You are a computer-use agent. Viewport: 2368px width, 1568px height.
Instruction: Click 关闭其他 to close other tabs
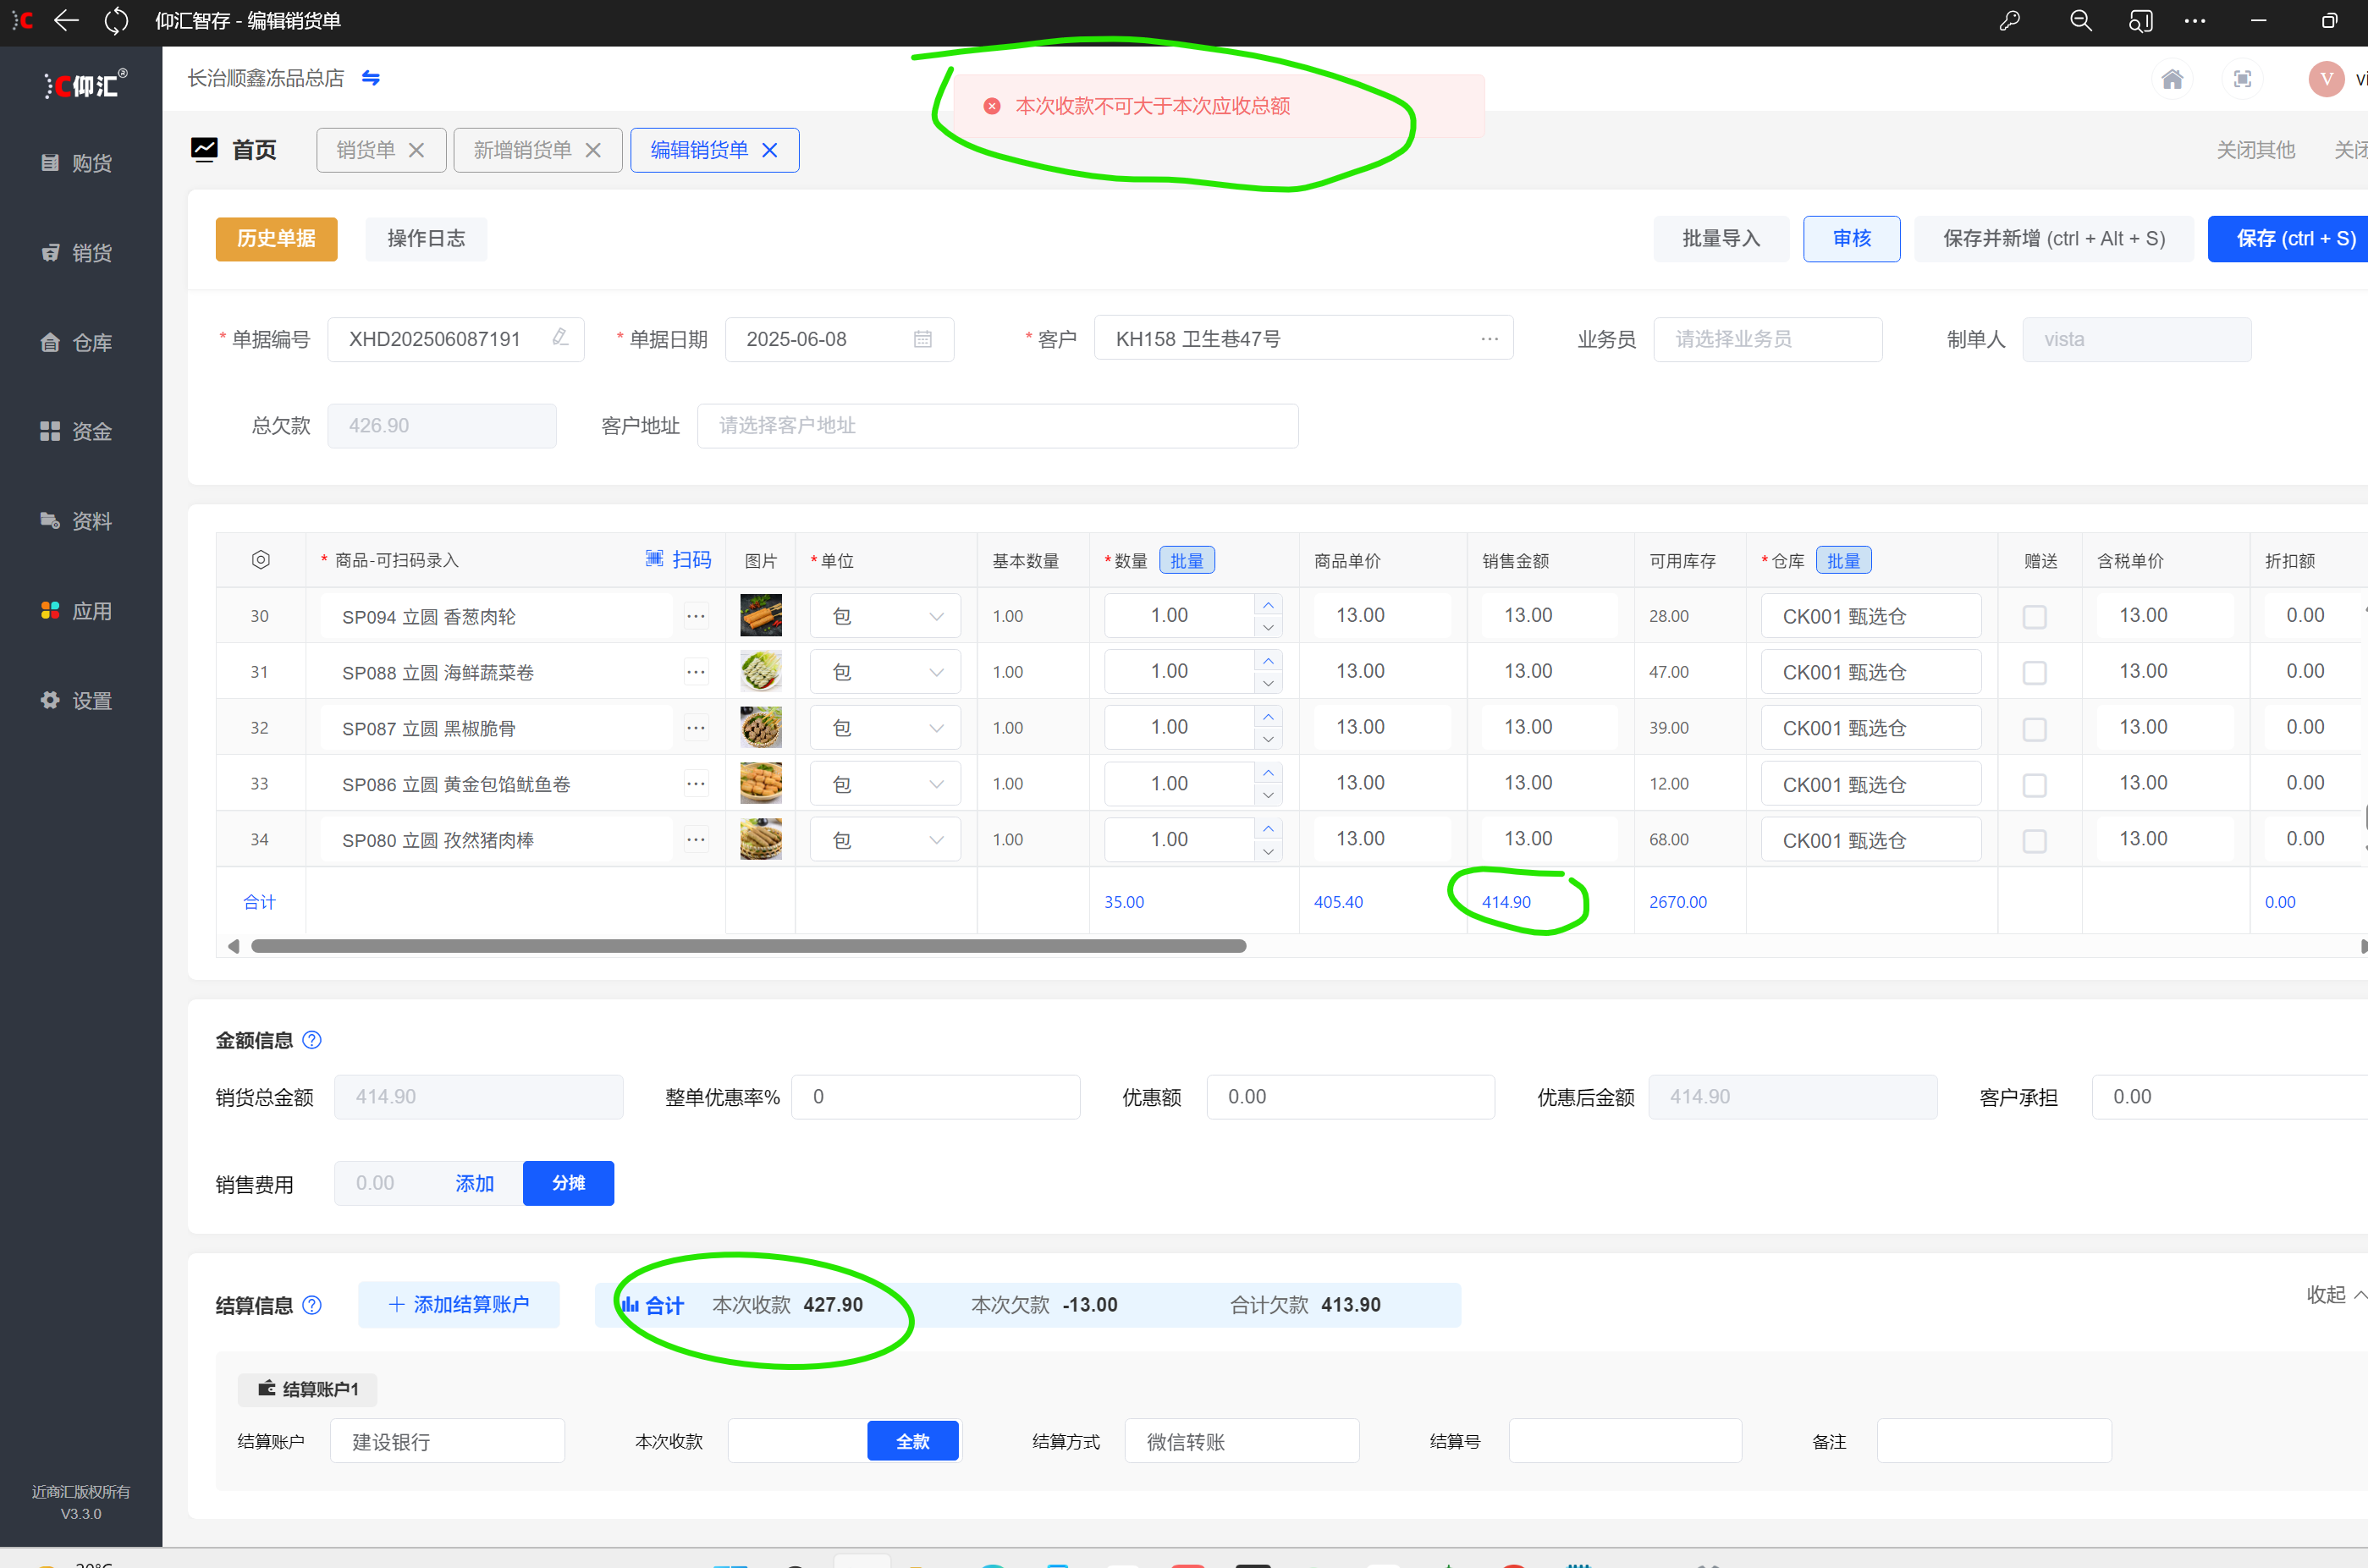pos(2255,150)
